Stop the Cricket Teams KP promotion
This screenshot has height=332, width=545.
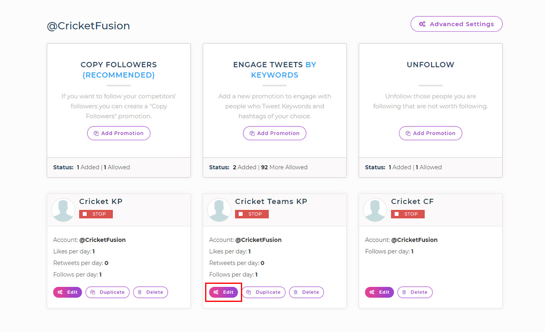[252, 214]
